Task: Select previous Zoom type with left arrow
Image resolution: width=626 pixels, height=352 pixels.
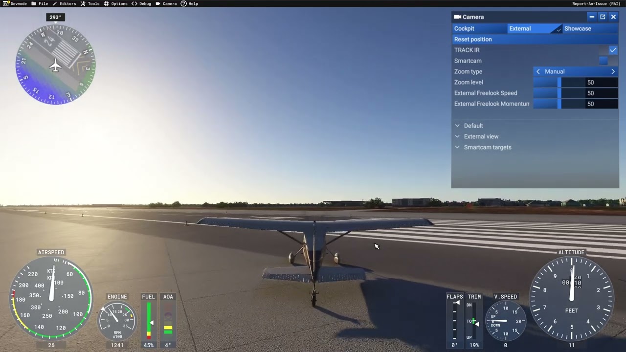Action: (538, 71)
